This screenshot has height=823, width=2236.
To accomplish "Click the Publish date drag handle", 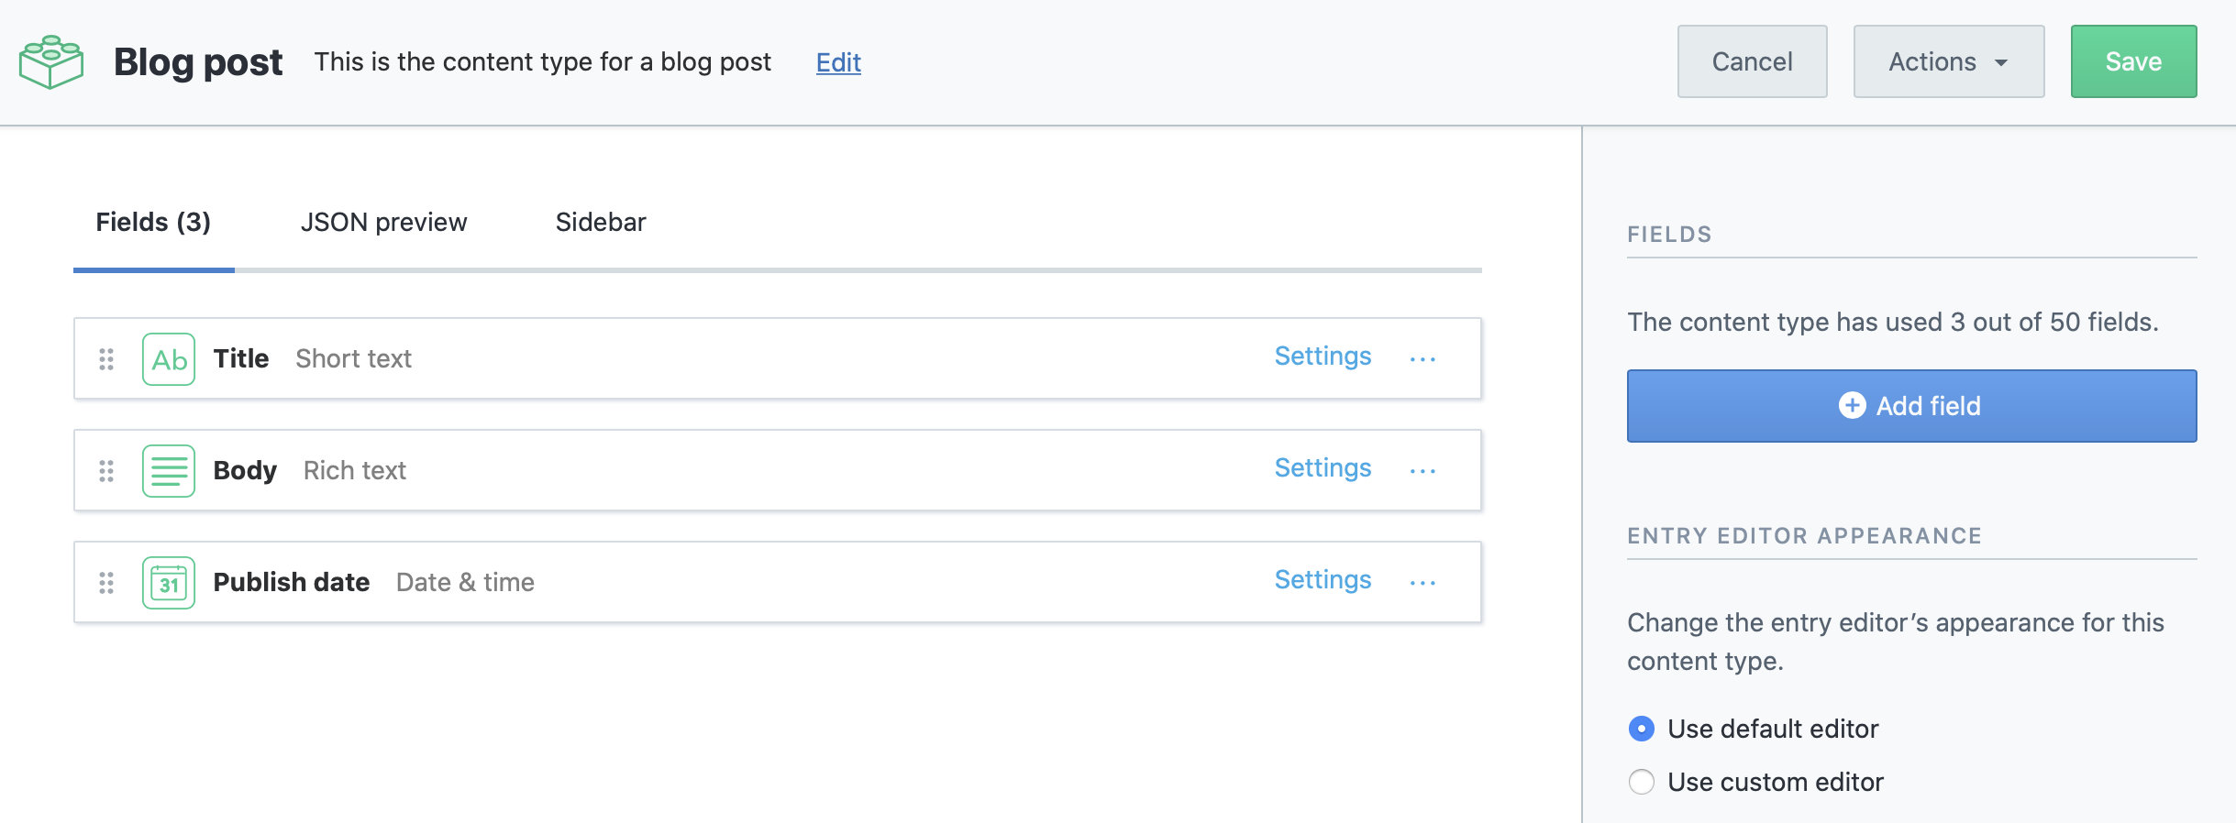I will point(106,583).
